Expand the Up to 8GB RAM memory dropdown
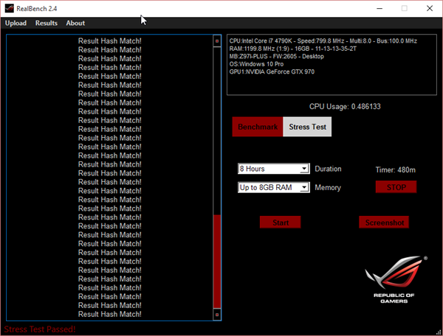This screenshot has width=443, height=336. click(304, 187)
